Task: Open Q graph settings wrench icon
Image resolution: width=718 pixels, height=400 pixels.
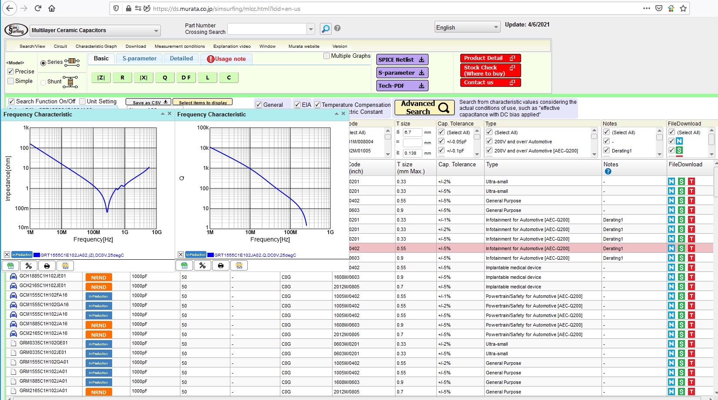Action: (203, 265)
